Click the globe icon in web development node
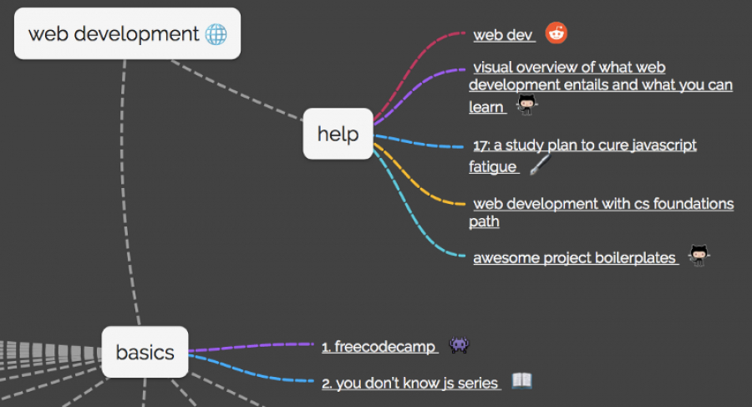Image resolution: width=752 pixels, height=407 pixels. (x=216, y=34)
